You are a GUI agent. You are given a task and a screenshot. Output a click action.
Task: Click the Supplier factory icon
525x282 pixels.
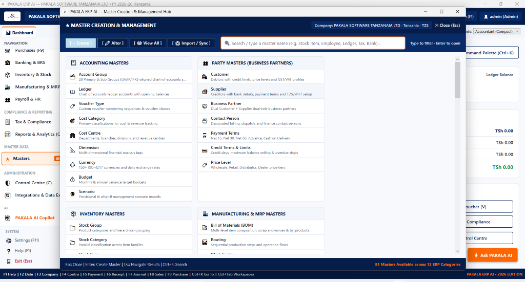point(205,92)
